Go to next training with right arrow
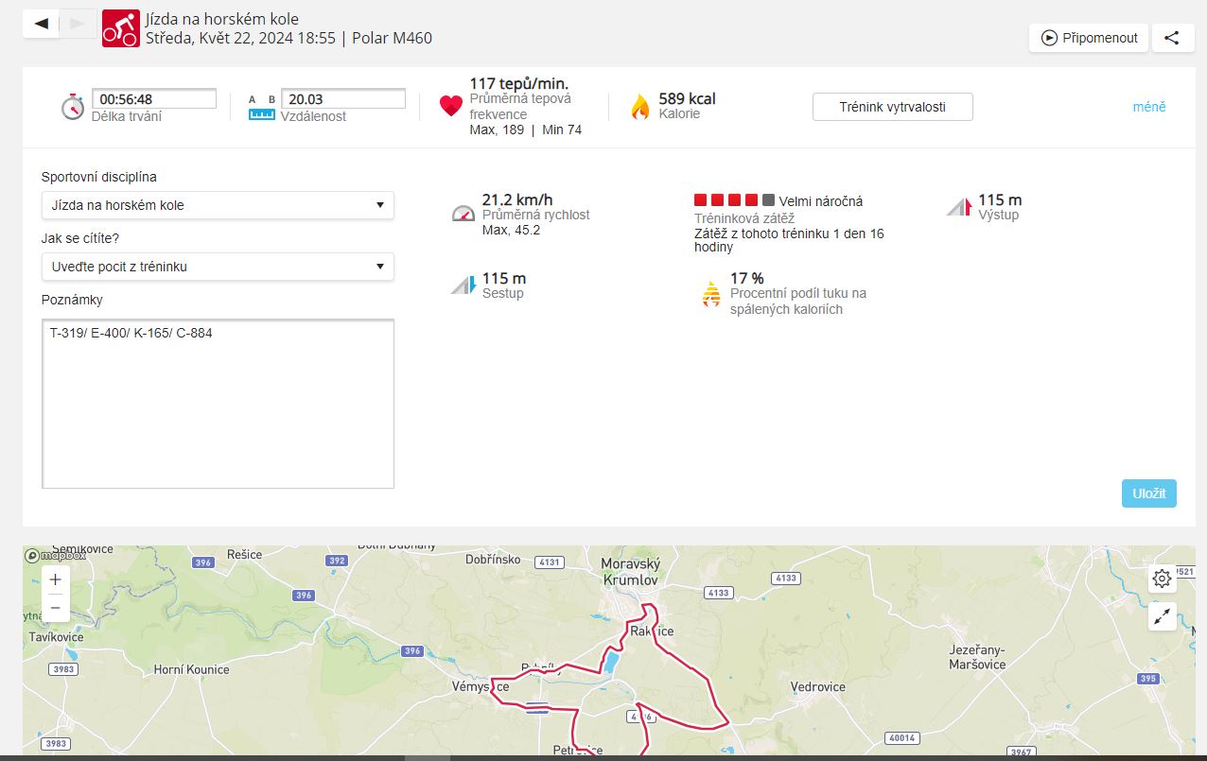Viewport: 1207px width, 761px height. [x=78, y=24]
